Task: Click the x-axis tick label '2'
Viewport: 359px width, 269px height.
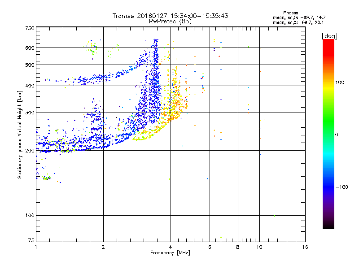Action: (103, 247)
